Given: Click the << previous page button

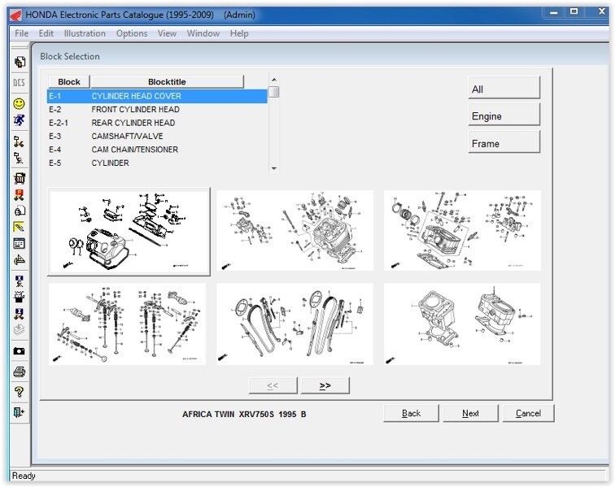Looking at the screenshot, I should [273, 385].
